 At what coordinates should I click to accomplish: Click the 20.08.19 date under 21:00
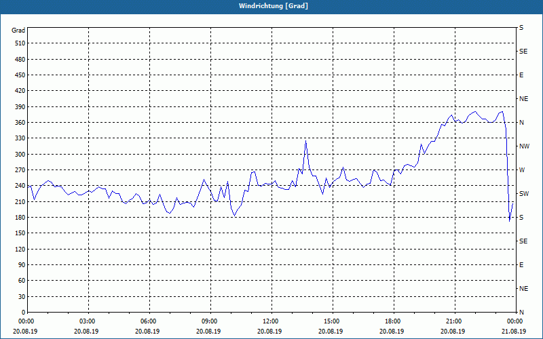click(x=453, y=332)
